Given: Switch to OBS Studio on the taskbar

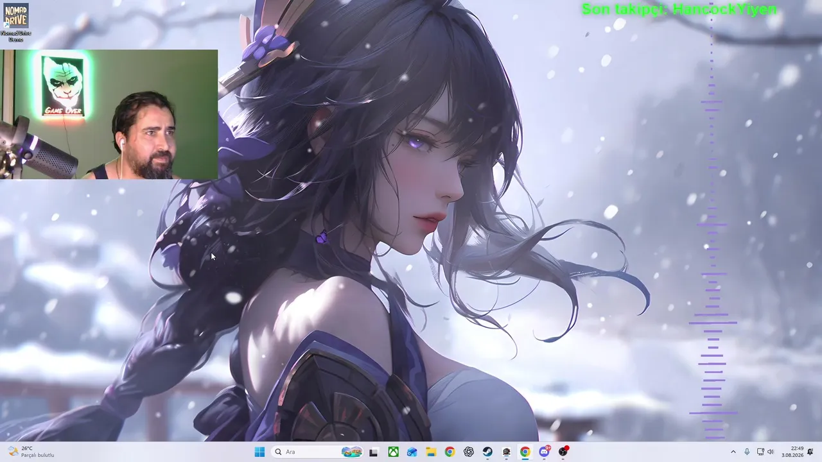Looking at the screenshot, I should [x=563, y=452].
